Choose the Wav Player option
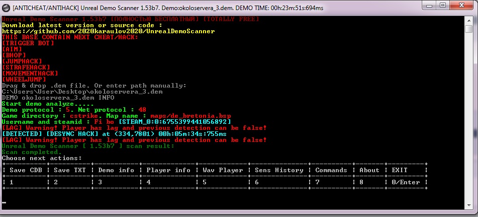Image resolution: width=478 pixels, height=217 pixels. (223, 170)
